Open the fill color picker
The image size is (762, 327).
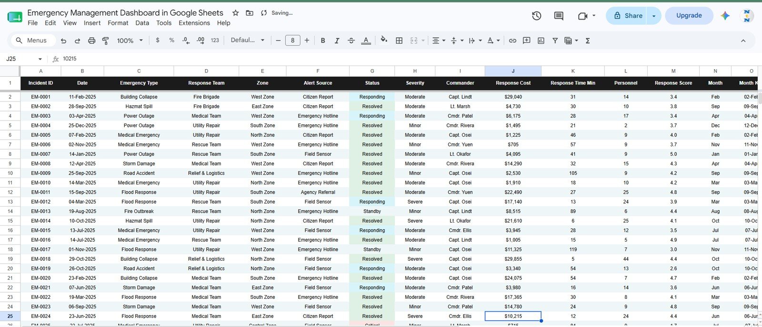click(384, 40)
